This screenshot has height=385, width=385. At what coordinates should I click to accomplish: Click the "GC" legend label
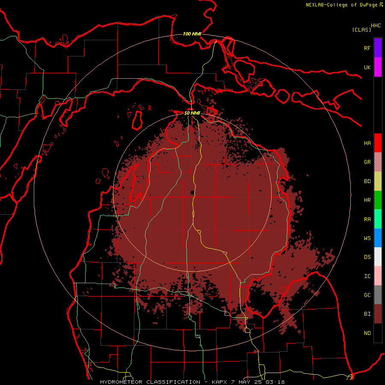pos(367,295)
